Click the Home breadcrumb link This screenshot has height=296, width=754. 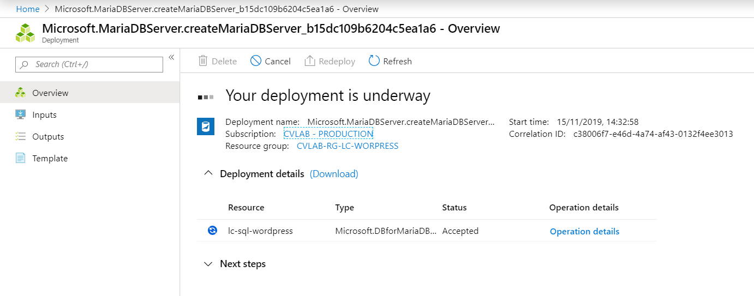click(x=28, y=9)
